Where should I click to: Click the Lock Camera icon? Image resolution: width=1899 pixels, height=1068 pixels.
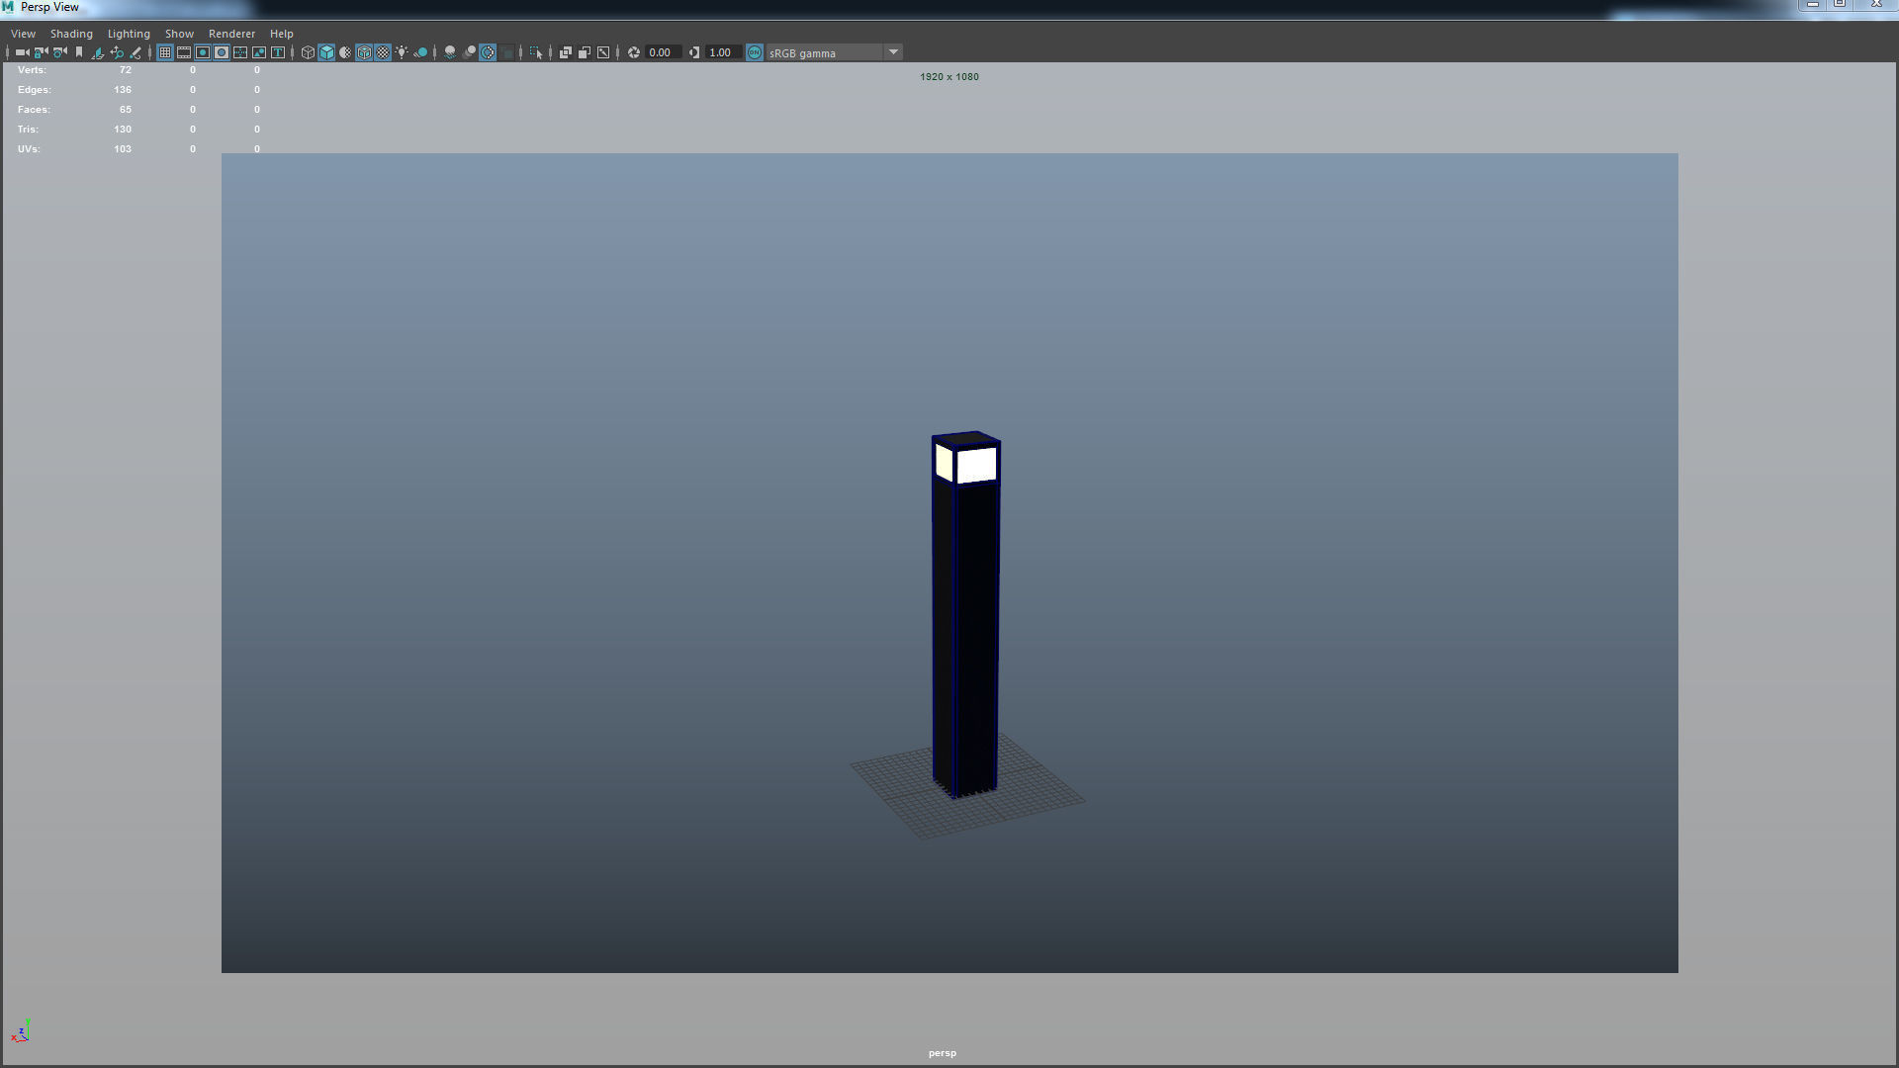[41, 52]
